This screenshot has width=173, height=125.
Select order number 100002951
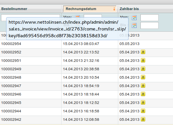coord(11,61)
